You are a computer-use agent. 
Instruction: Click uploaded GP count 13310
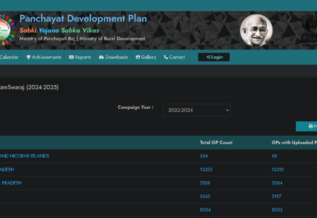278,169
